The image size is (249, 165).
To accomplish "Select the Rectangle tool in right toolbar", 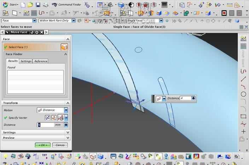I will 243,116.
